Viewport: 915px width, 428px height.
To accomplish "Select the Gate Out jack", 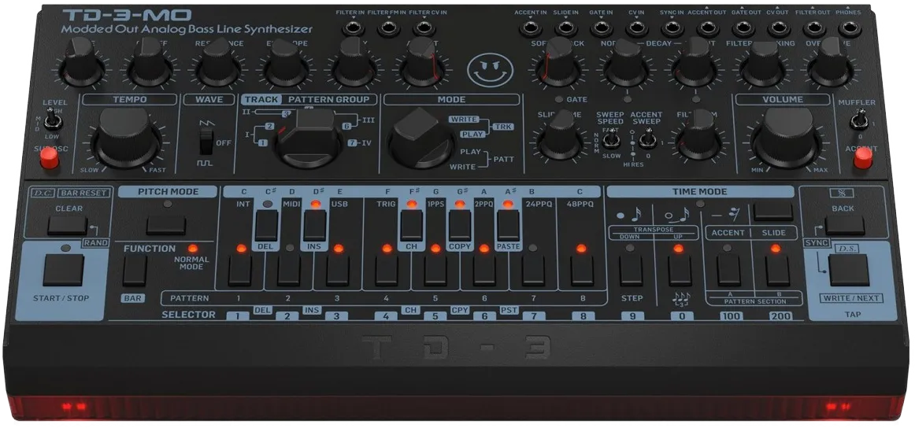I will point(743,27).
